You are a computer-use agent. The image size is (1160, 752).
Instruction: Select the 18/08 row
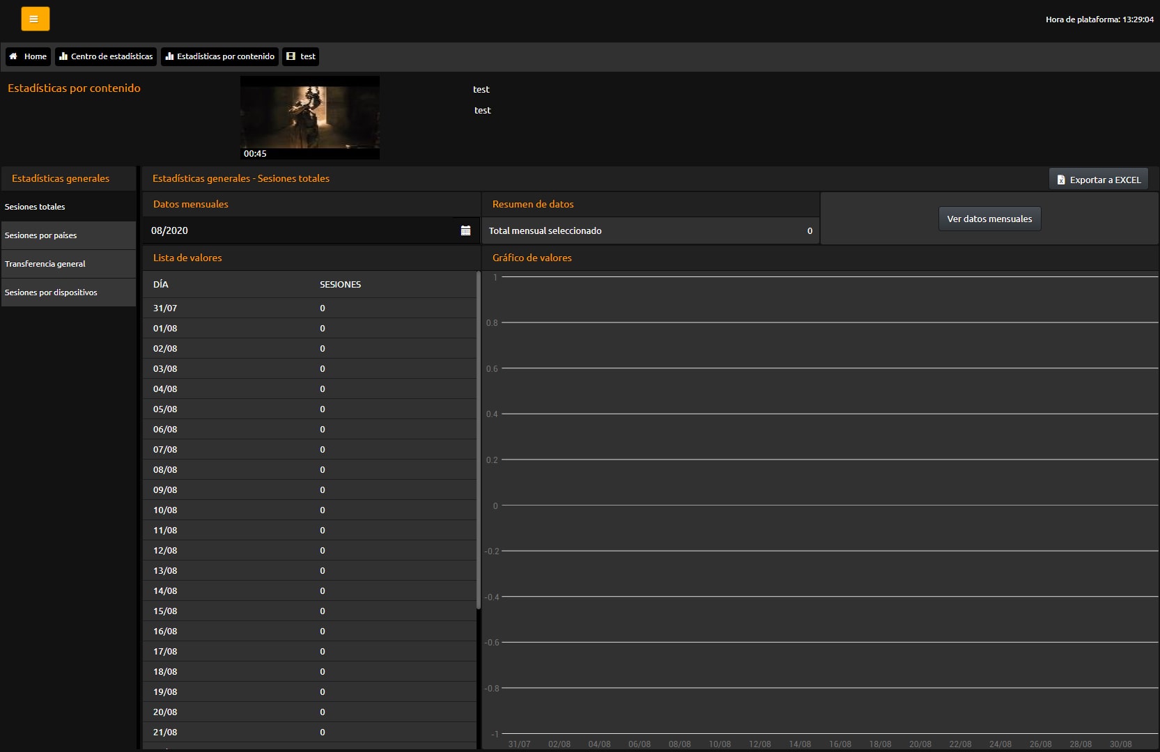click(309, 671)
